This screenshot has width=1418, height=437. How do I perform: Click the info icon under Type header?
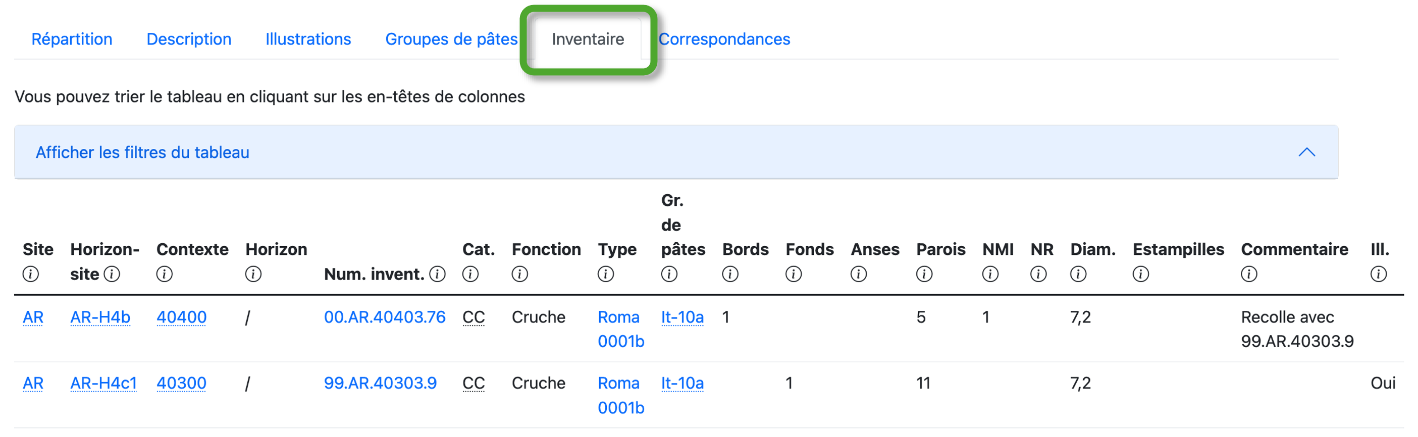point(605,274)
